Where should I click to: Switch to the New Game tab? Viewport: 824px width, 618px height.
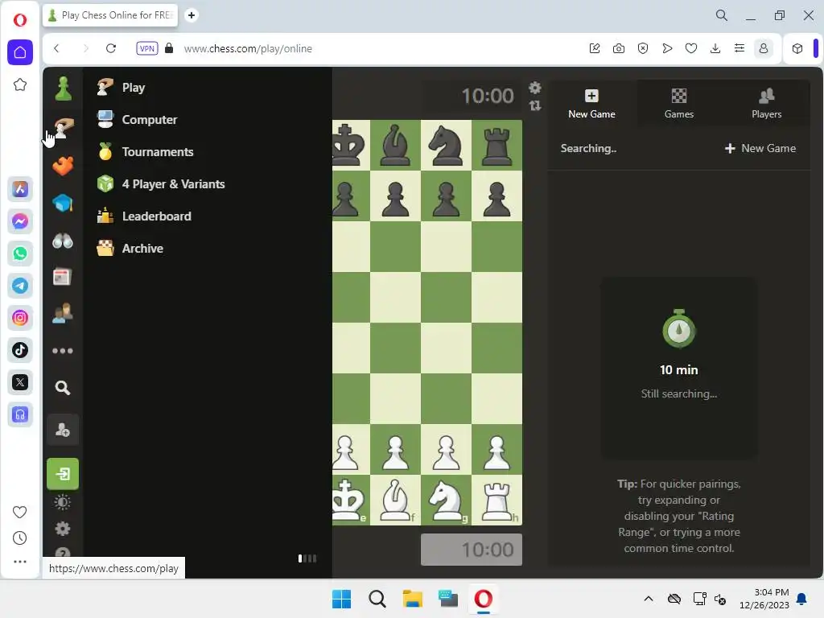591,104
